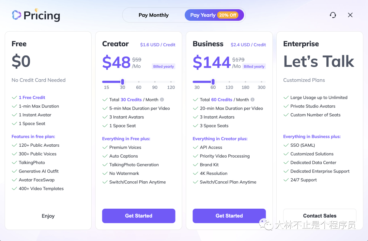Click the Creator plan credit slider handle
Image resolution: width=368 pixels, height=241 pixels.
point(122,82)
